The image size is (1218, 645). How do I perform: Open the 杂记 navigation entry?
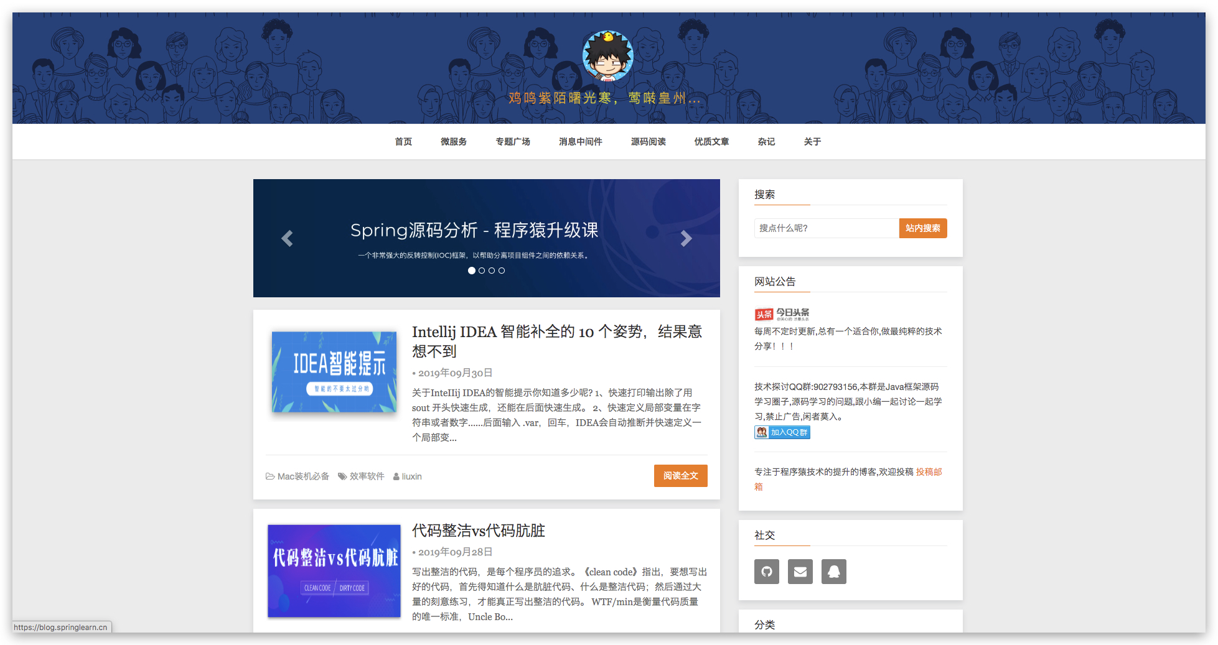[766, 141]
